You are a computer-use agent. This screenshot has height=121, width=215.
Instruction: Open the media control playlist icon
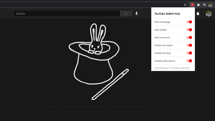coord(204,5)
